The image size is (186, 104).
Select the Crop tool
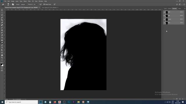pos(2,20)
